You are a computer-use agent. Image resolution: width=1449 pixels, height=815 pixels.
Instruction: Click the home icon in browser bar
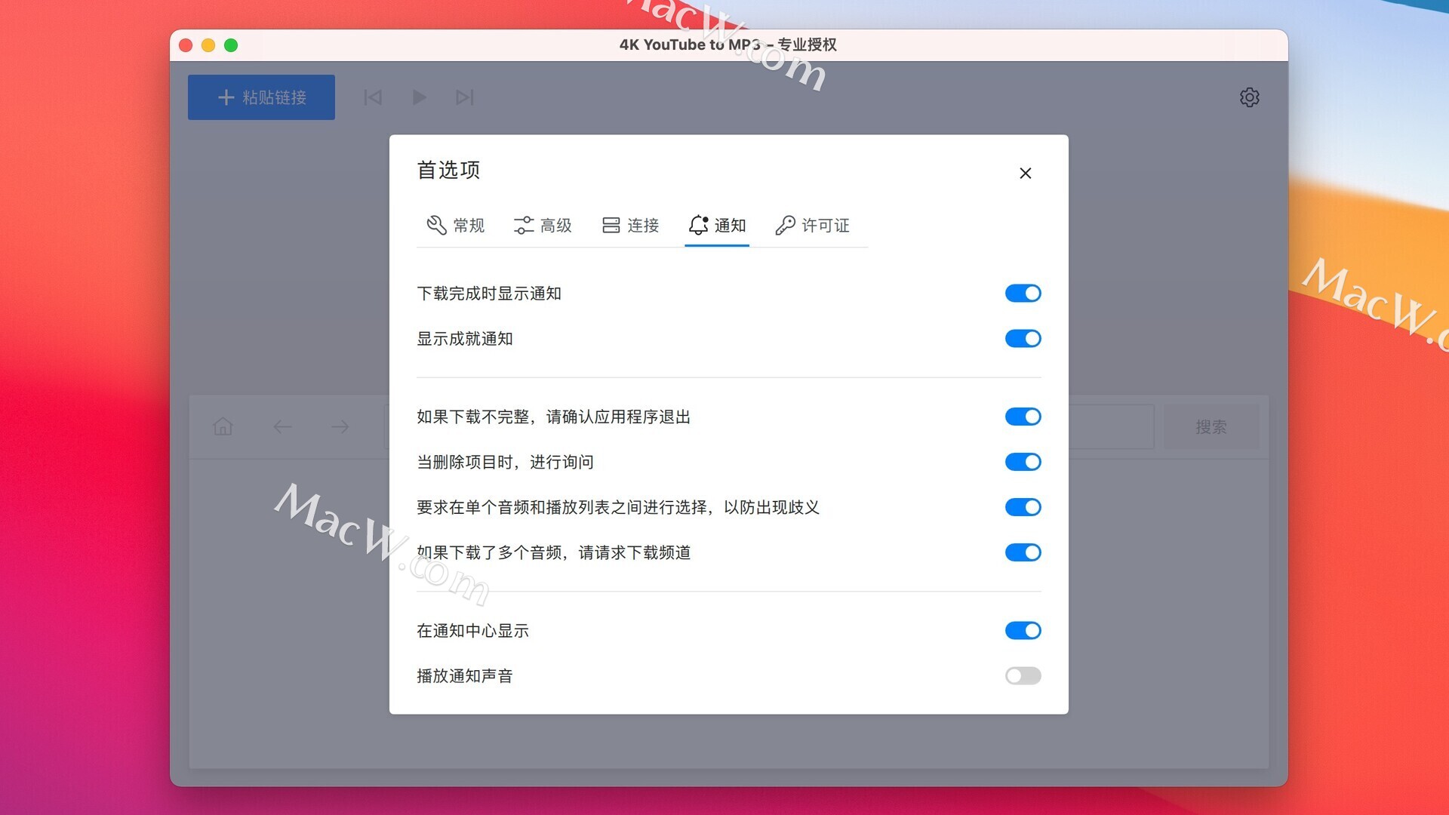(x=223, y=426)
